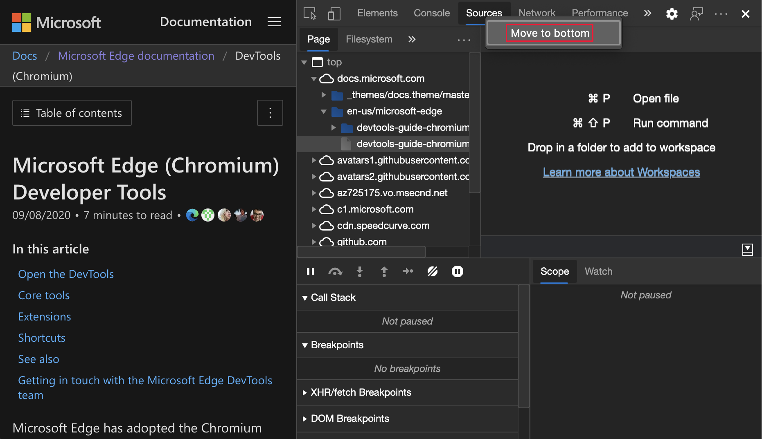Show more DevTools tabs chevron
Screen dimensions: 762x439
[647, 13]
